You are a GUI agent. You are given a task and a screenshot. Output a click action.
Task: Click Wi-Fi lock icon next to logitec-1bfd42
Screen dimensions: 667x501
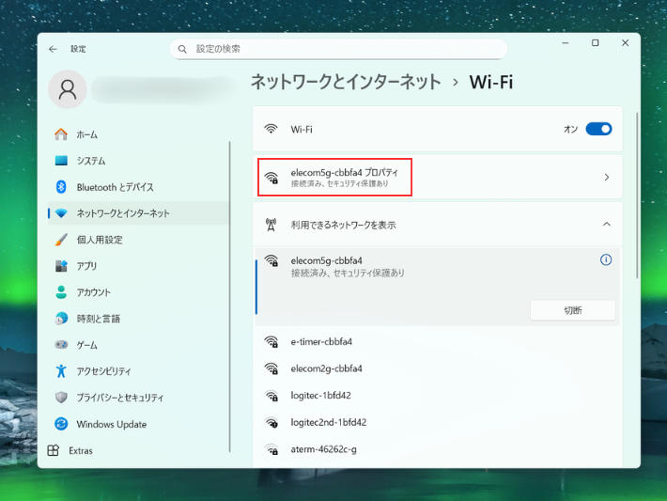pos(271,396)
